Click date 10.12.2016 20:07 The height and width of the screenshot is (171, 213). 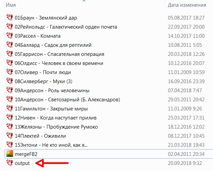186,64
